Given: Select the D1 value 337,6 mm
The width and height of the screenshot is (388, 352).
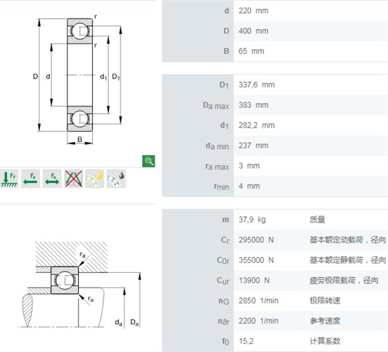Looking at the screenshot, I should [x=256, y=85].
